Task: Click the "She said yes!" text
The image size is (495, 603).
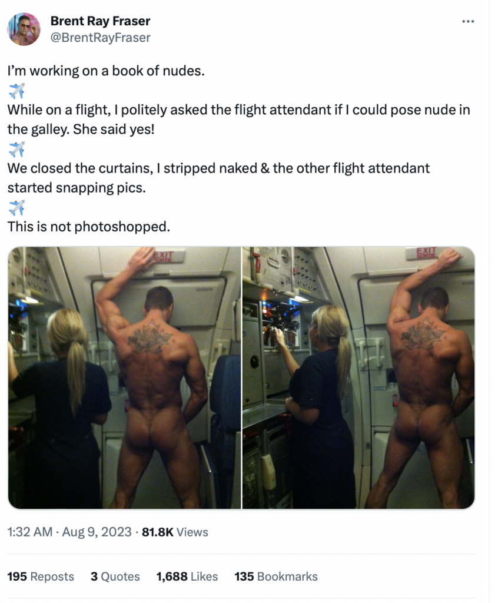Action: click(114, 129)
